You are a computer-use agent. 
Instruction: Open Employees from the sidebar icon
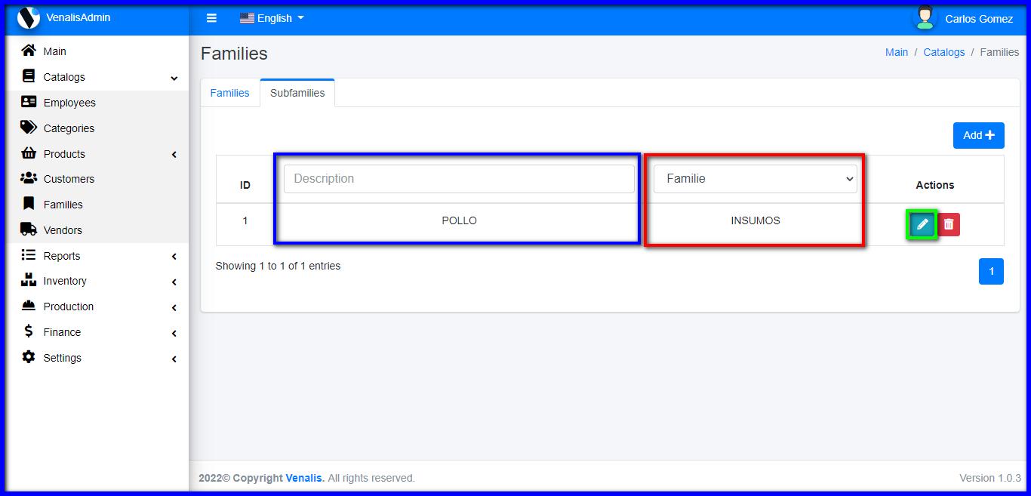29,102
